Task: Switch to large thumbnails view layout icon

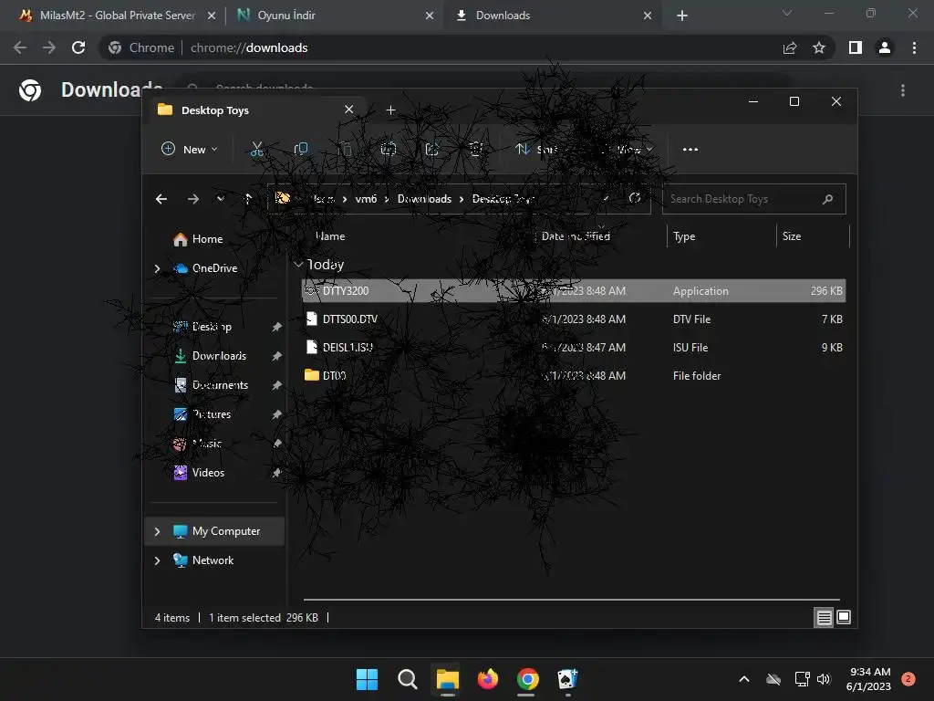Action: coord(844,617)
